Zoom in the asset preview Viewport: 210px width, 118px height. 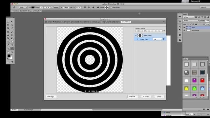96,91
